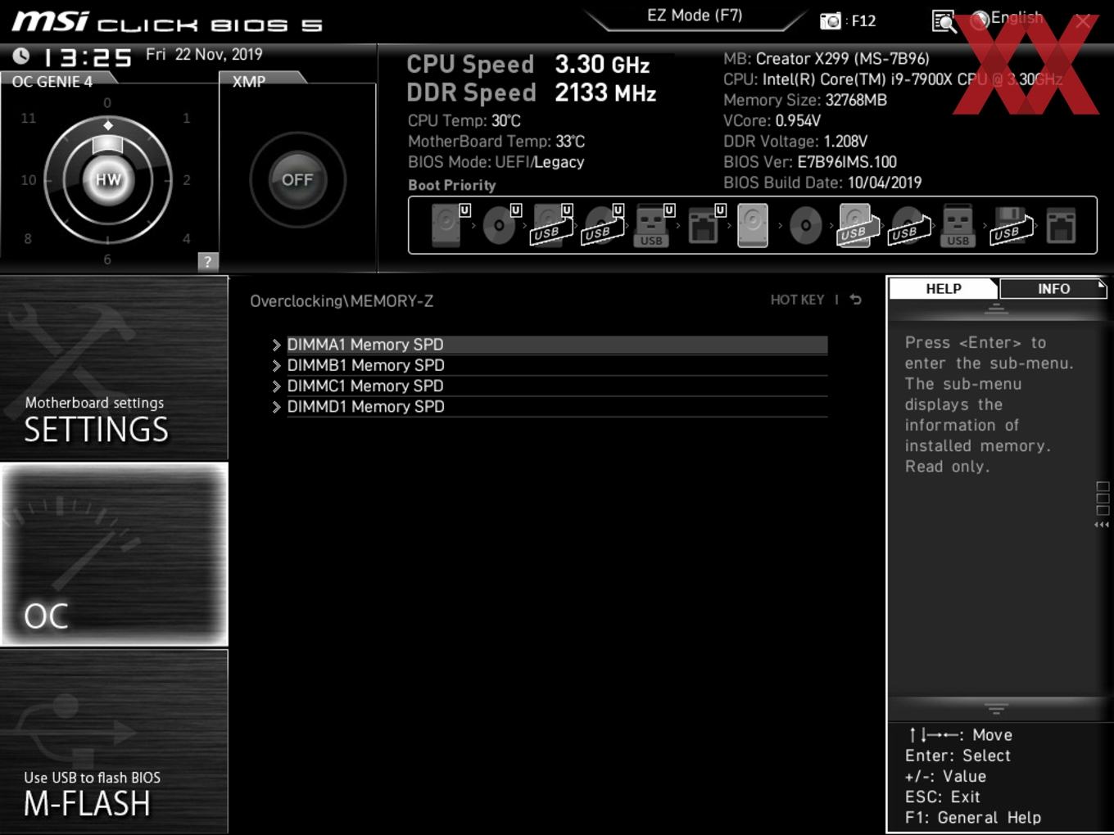Click the DDR Speed 2133 MHz readout
1114x835 pixels.
532,93
